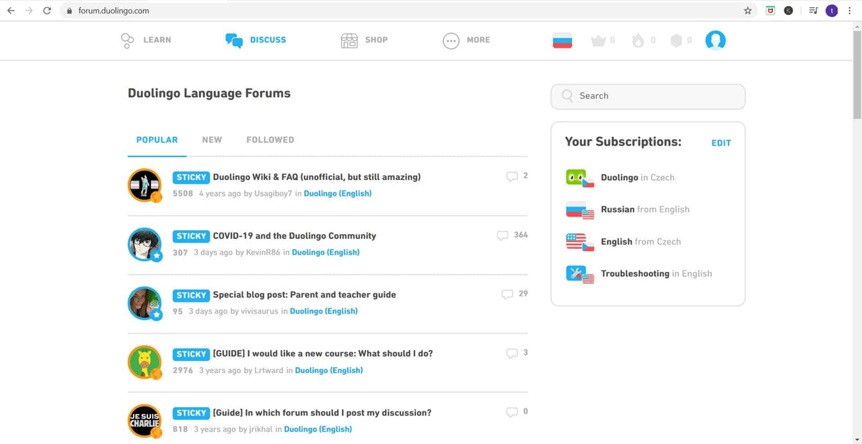Click the streak flame icon

(x=638, y=40)
